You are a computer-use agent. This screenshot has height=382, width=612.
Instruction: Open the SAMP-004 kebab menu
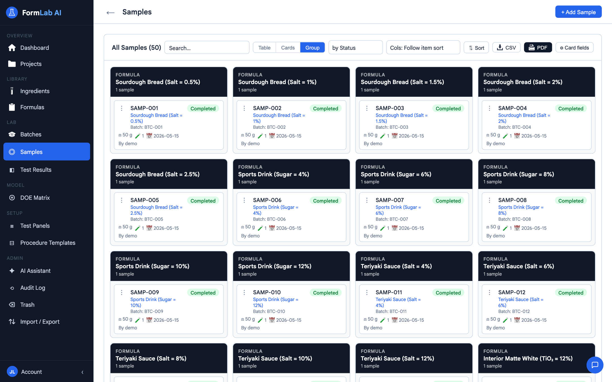tap(489, 108)
